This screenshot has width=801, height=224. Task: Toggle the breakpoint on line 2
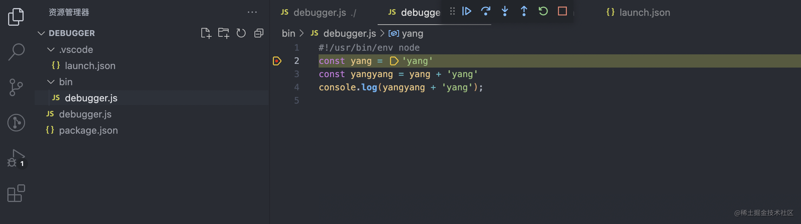277,61
